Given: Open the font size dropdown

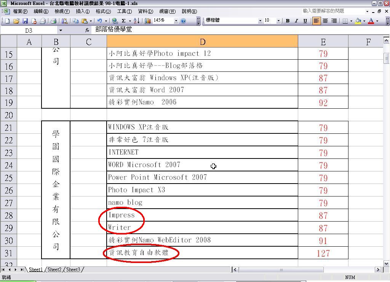Looking at the screenshot, I should [x=278, y=21].
